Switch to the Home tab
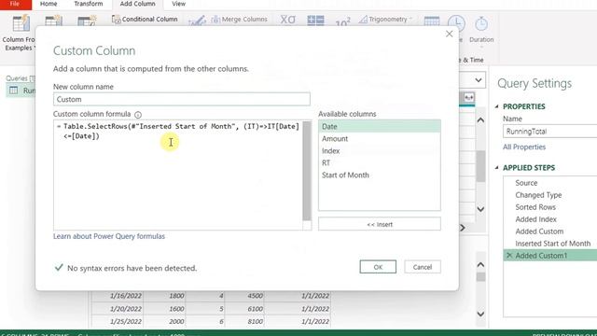Image resolution: width=597 pixels, height=336 pixels. pyautogui.click(x=49, y=4)
